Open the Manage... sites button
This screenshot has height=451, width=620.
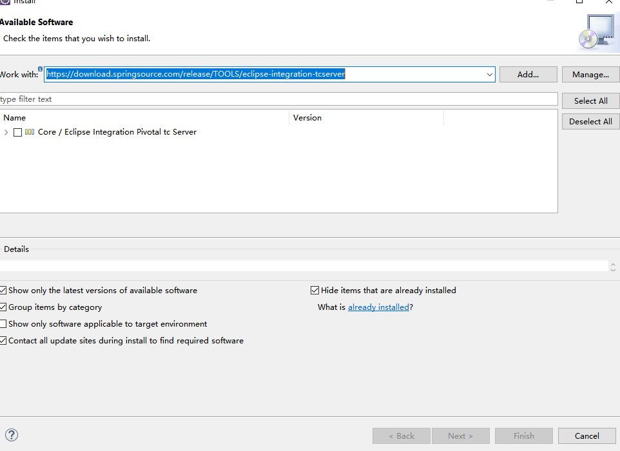[x=591, y=74]
